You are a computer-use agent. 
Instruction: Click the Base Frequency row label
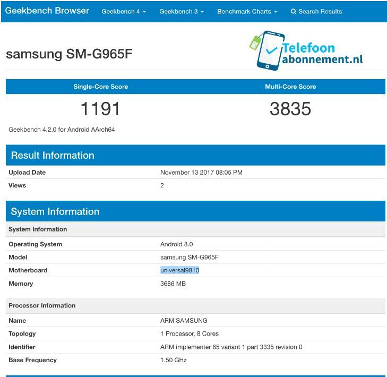[x=32, y=360]
